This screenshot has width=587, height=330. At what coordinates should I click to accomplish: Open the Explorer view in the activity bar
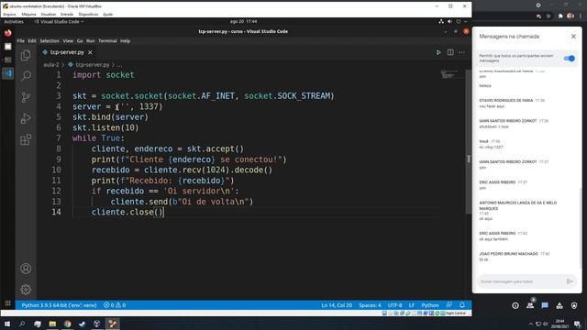[x=26, y=55]
